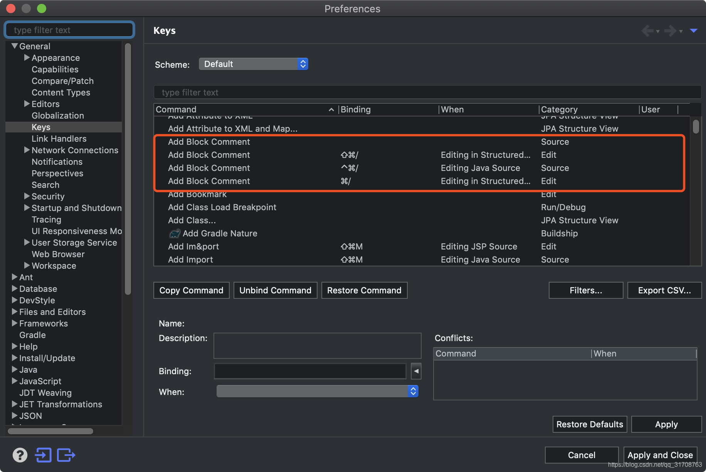
Task: Click into the Binding input field
Action: (310, 371)
